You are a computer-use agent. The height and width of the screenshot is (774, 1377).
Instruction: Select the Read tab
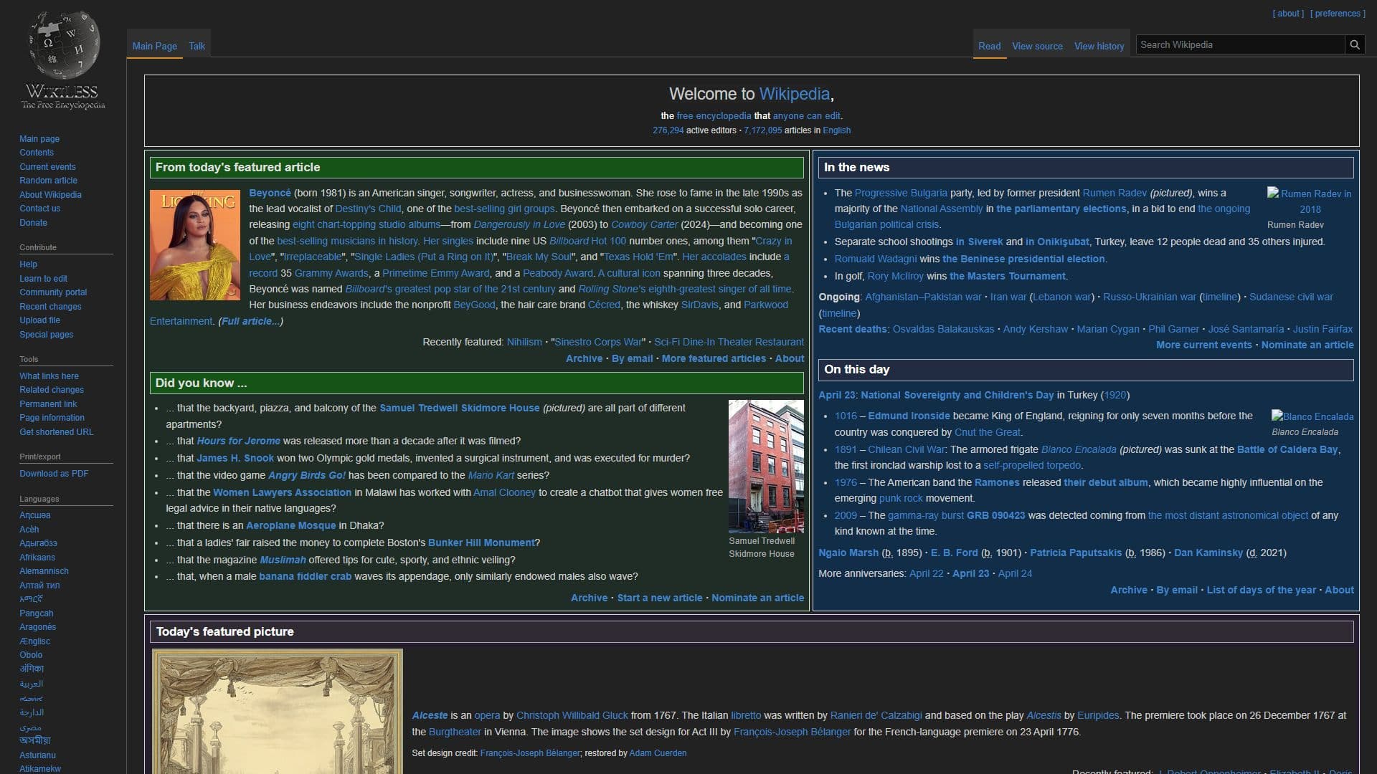coord(990,46)
